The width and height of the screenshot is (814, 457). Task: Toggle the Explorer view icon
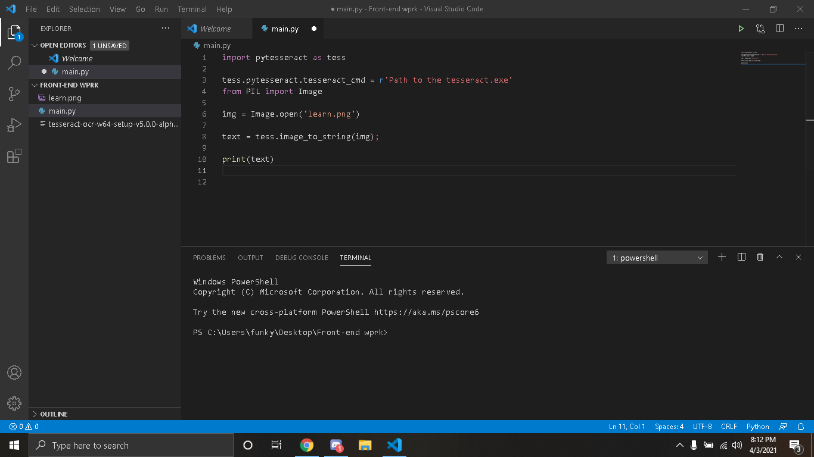click(14, 32)
